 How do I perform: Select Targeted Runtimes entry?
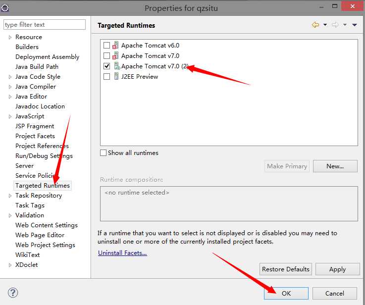[x=43, y=185]
